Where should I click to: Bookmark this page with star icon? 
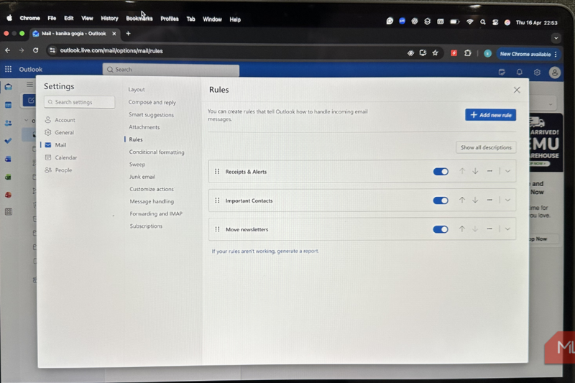coord(435,52)
